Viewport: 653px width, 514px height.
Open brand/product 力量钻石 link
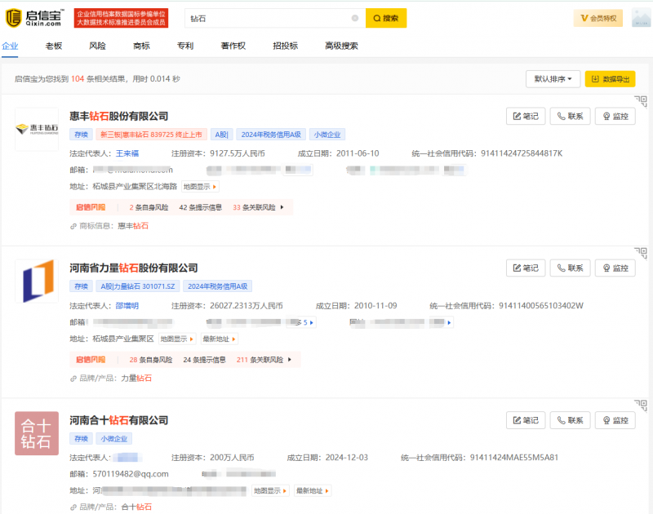(x=136, y=379)
